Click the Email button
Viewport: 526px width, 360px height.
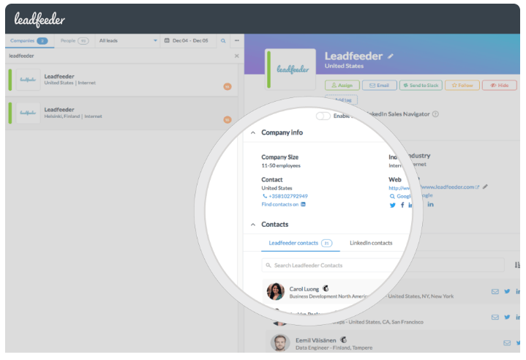click(x=380, y=85)
